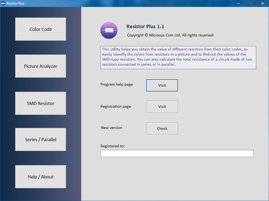This screenshot has width=269, height=201.
Task: Open the Color Code section
Action: tap(40, 29)
